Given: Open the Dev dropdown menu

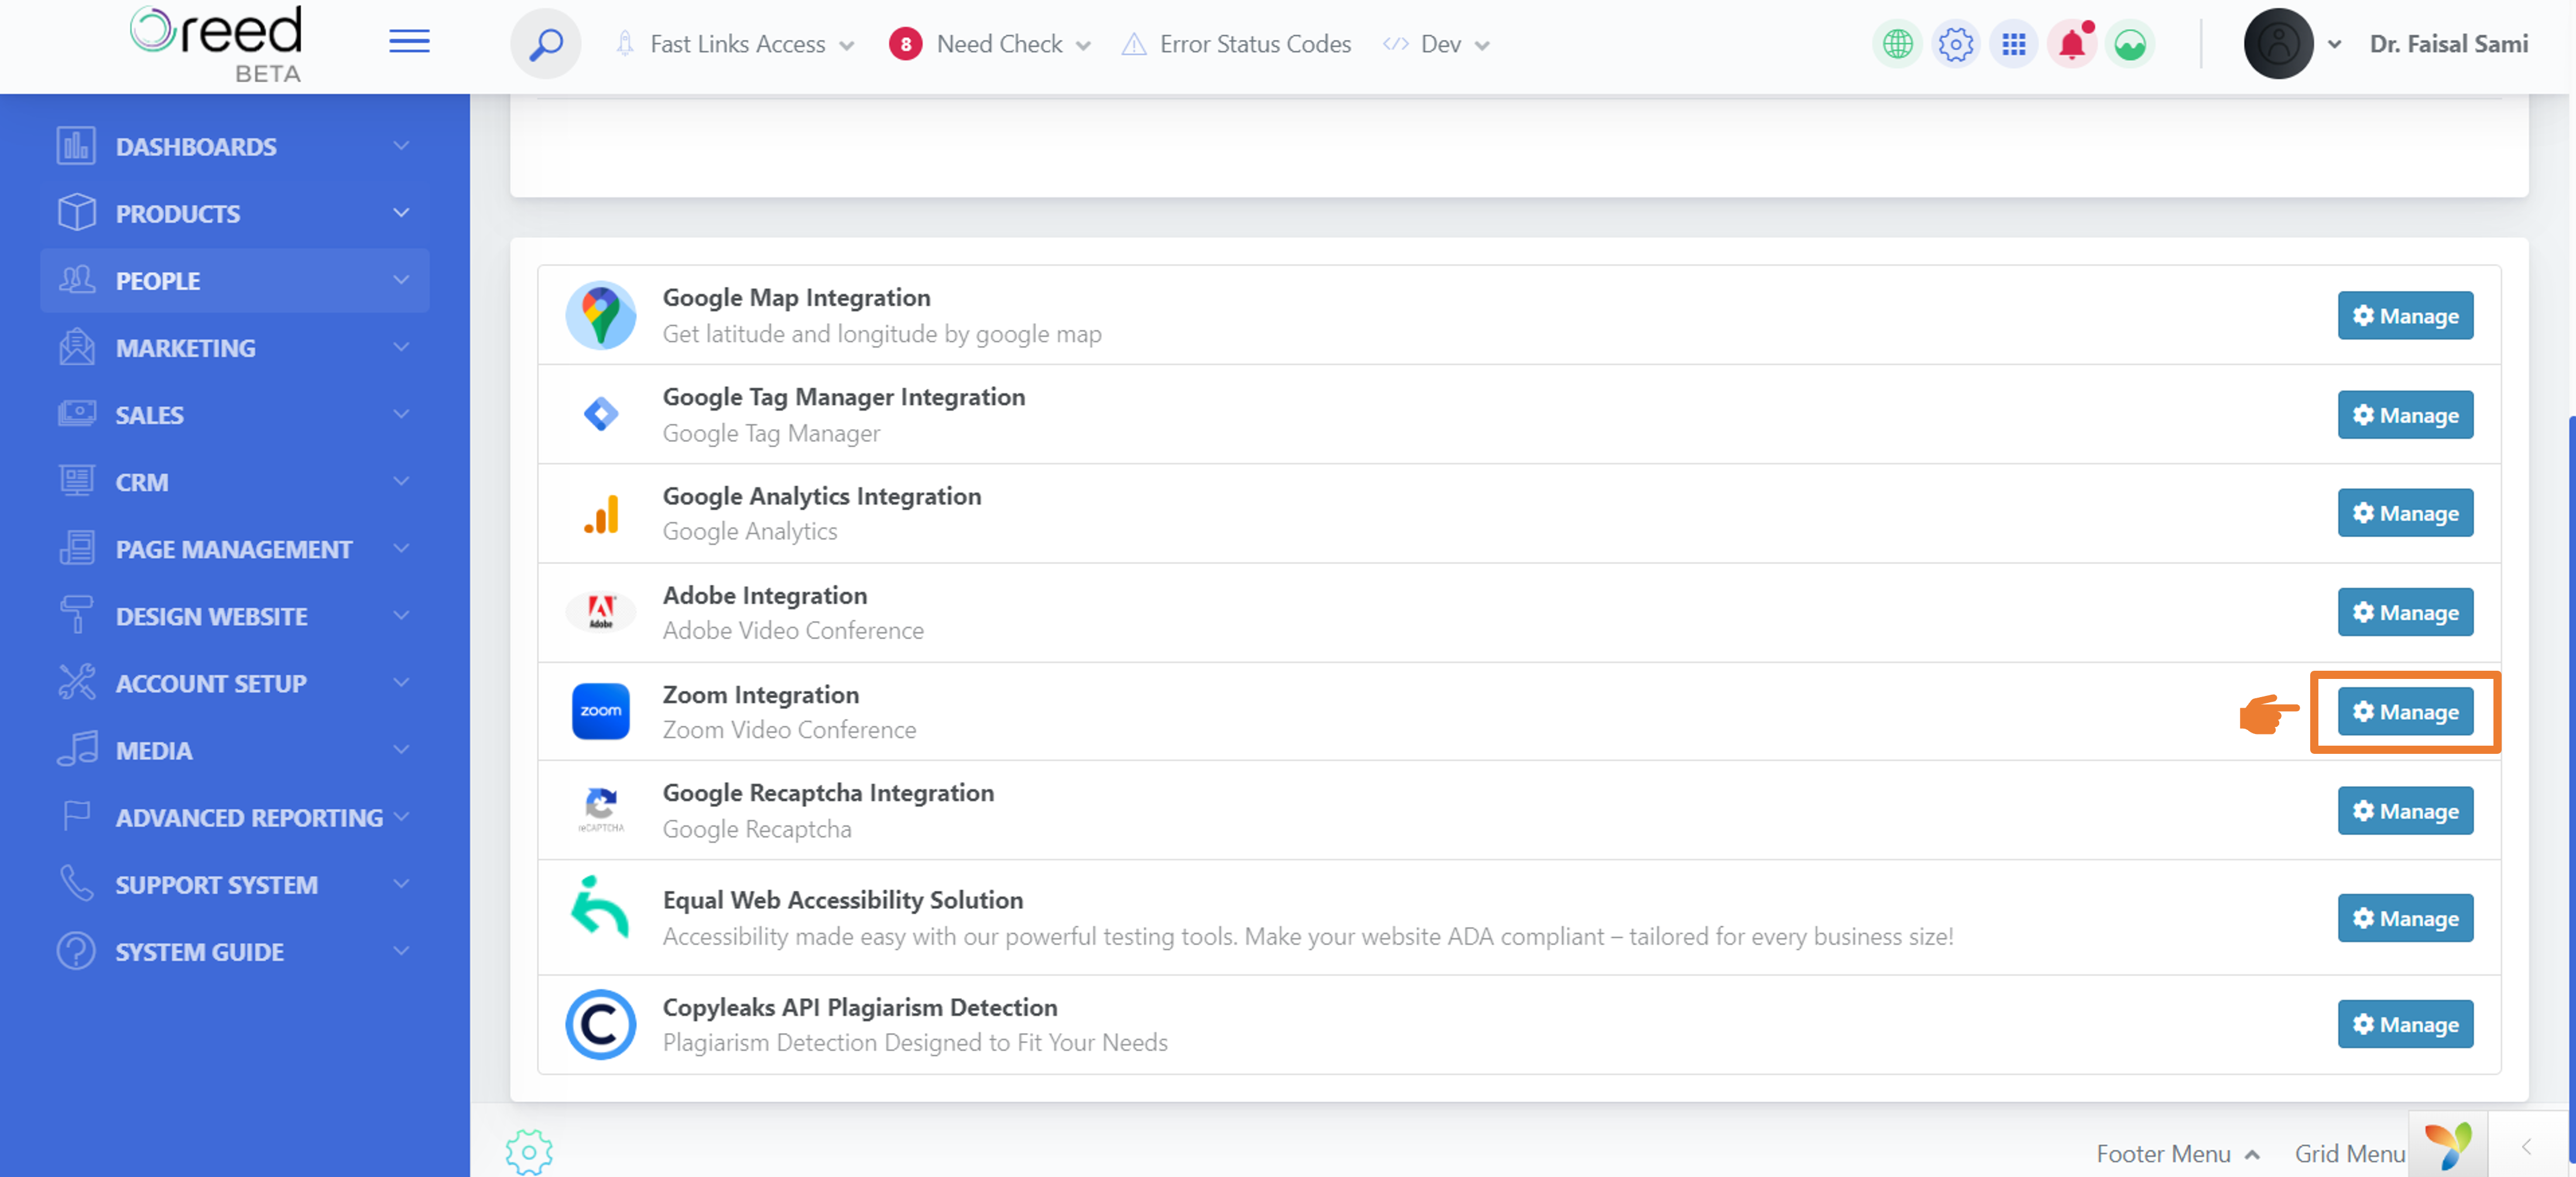Looking at the screenshot, I should pyautogui.click(x=1437, y=44).
